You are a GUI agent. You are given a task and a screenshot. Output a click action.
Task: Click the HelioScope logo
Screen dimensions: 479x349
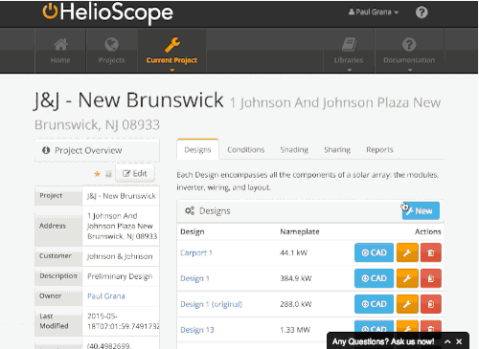[x=107, y=12]
